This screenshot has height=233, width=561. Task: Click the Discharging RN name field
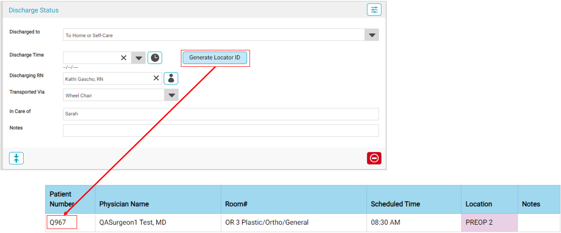coord(107,78)
